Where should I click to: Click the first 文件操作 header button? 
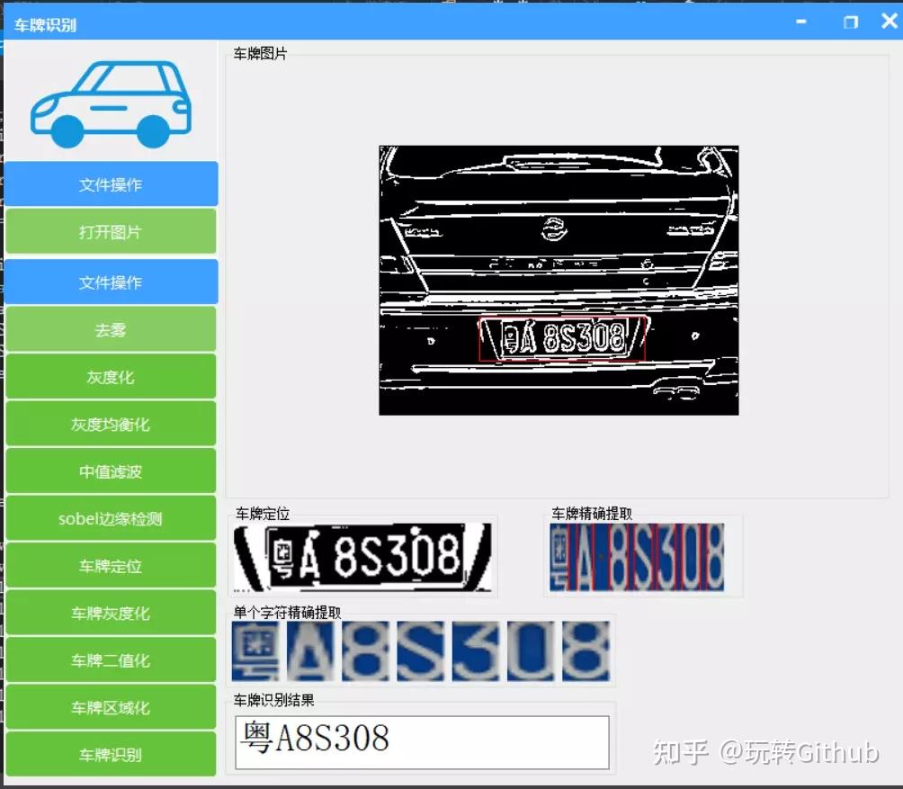point(111,184)
